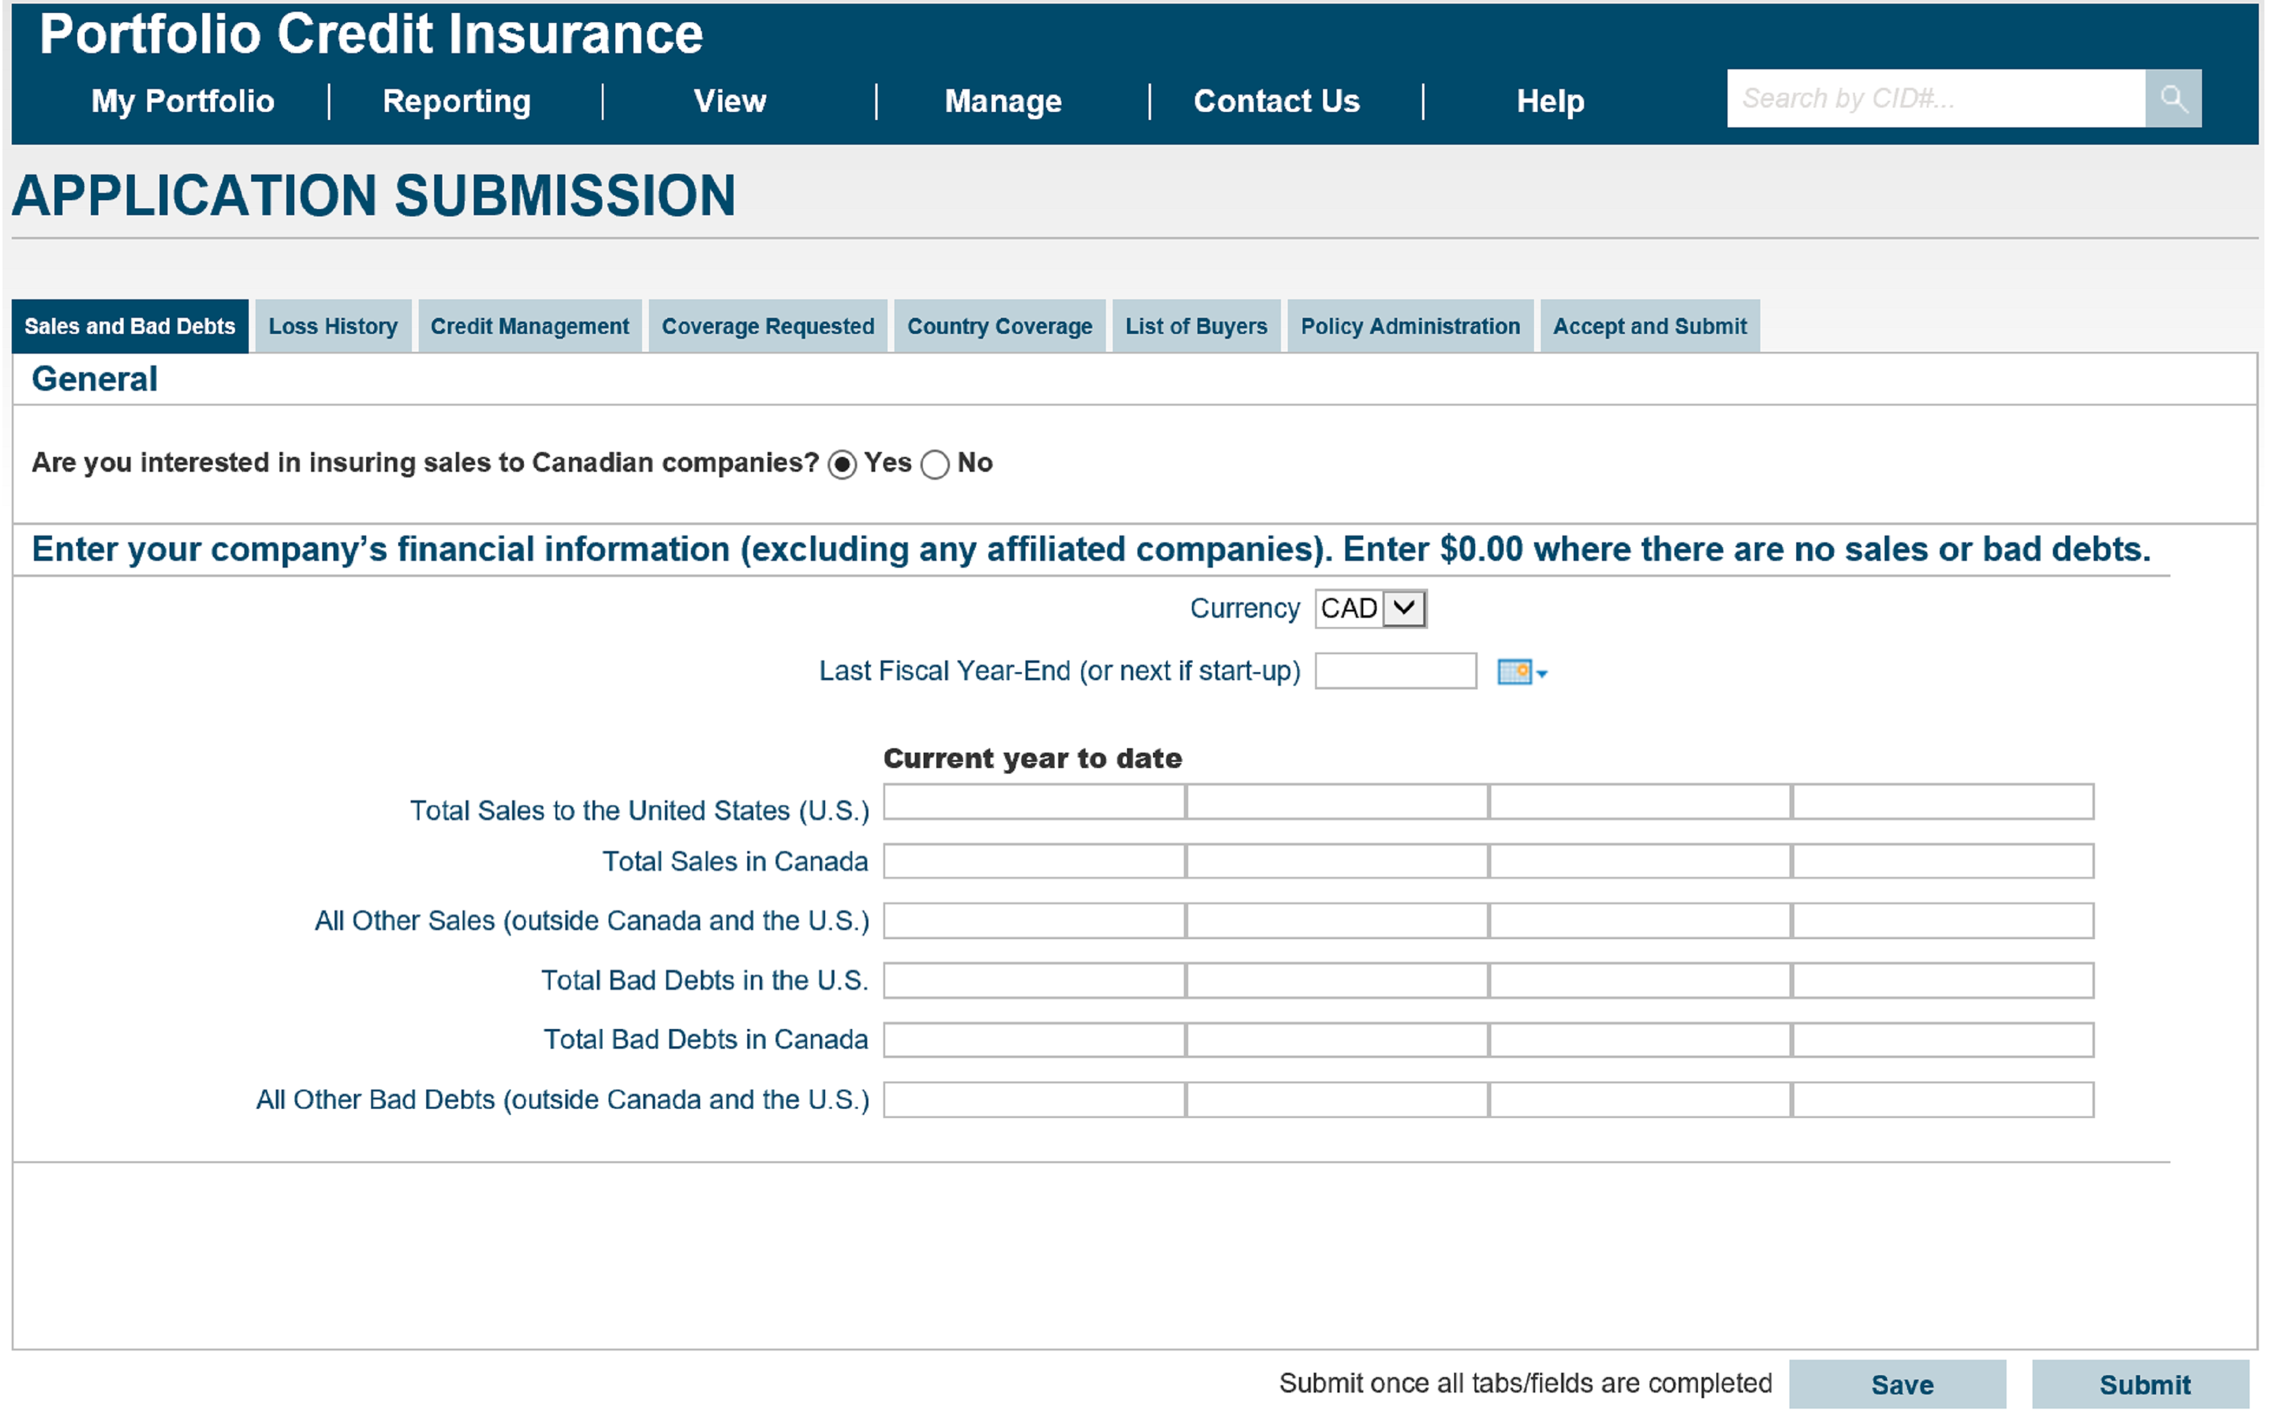Image resolution: width=2270 pixels, height=1421 pixels.
Task: Click the Last Fiscal Year-End date field
Action: 1396,671
